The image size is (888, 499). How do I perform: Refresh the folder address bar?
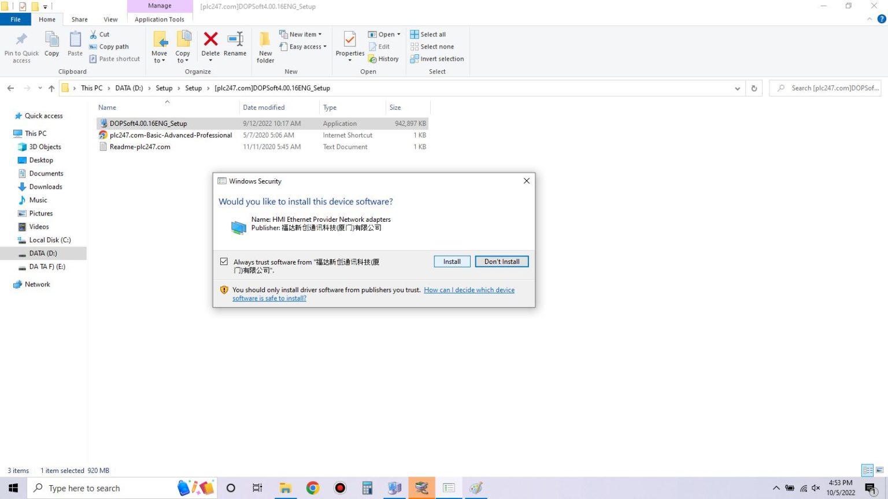coord(754,88)
